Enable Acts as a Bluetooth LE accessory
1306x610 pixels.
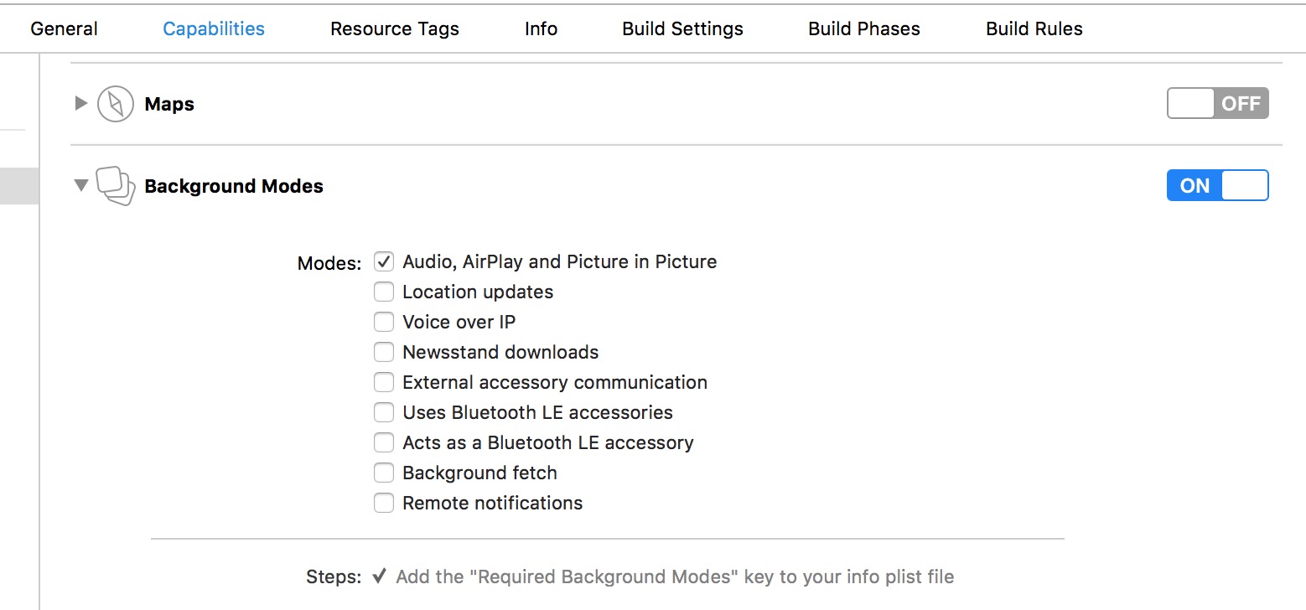pyautogui.click(x=384, y=442)
